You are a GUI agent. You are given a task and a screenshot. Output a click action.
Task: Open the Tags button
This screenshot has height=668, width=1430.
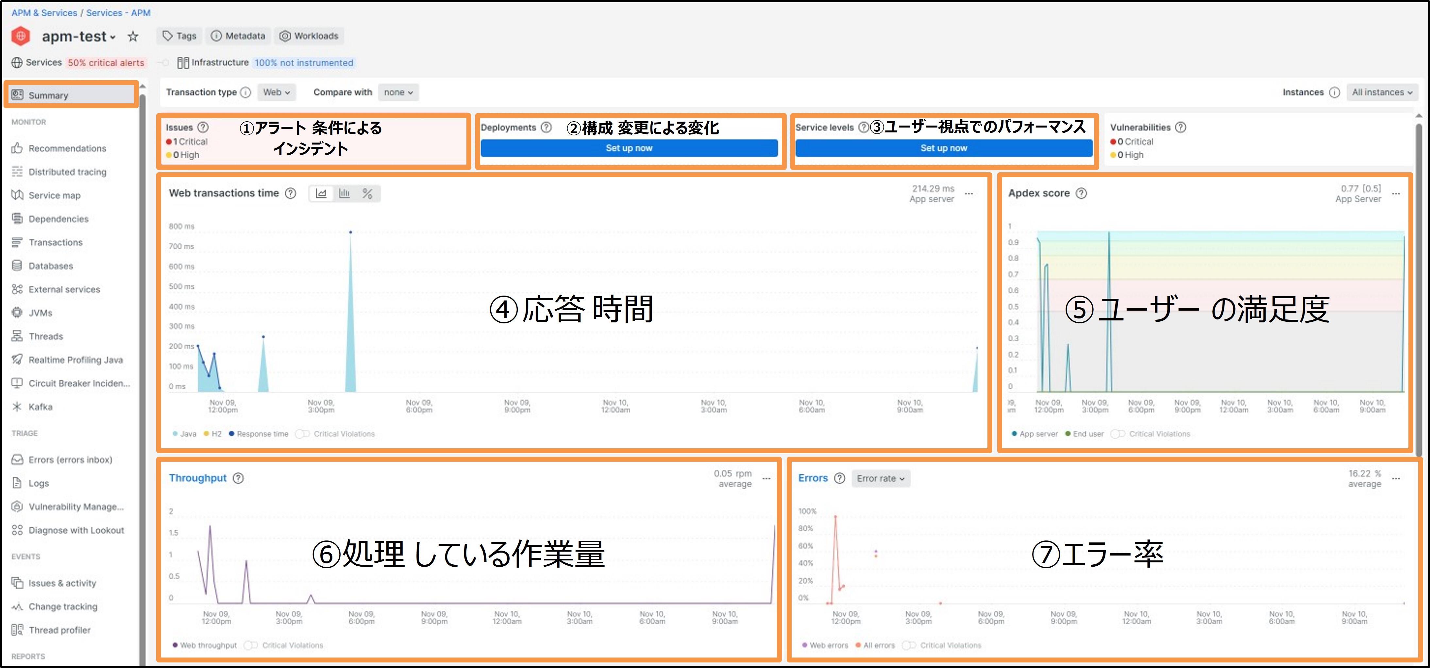click(179, 36)
